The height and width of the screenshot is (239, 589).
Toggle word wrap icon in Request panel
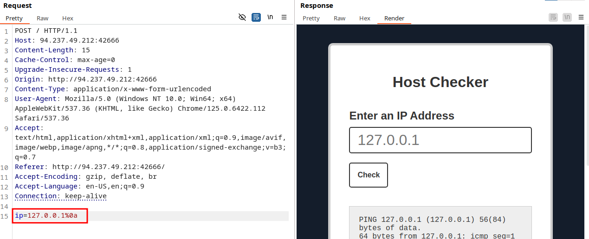click(256, 17)
